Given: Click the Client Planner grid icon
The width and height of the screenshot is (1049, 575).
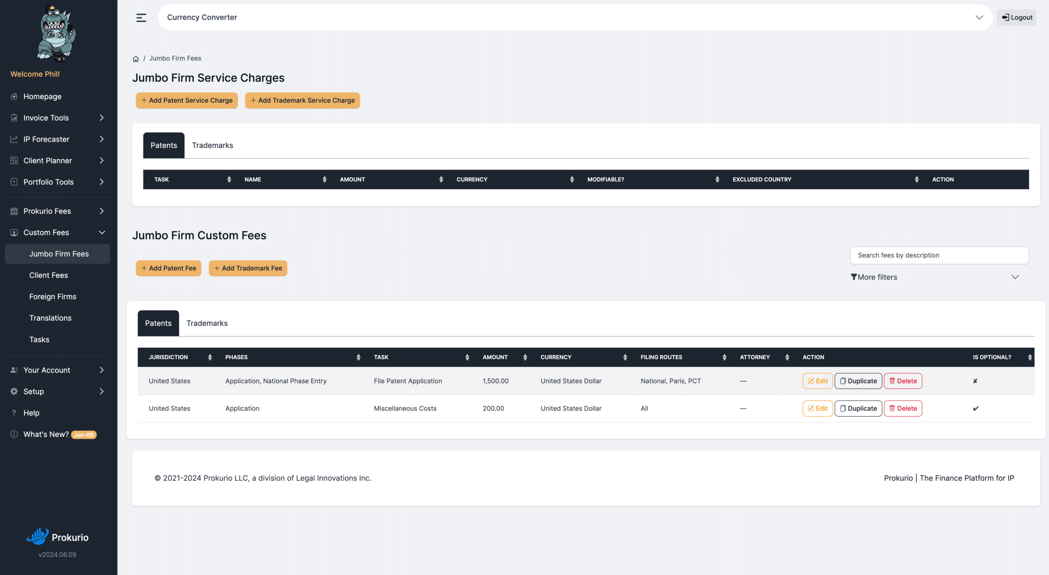Looking at the screenshot, I should click(14, 160).
